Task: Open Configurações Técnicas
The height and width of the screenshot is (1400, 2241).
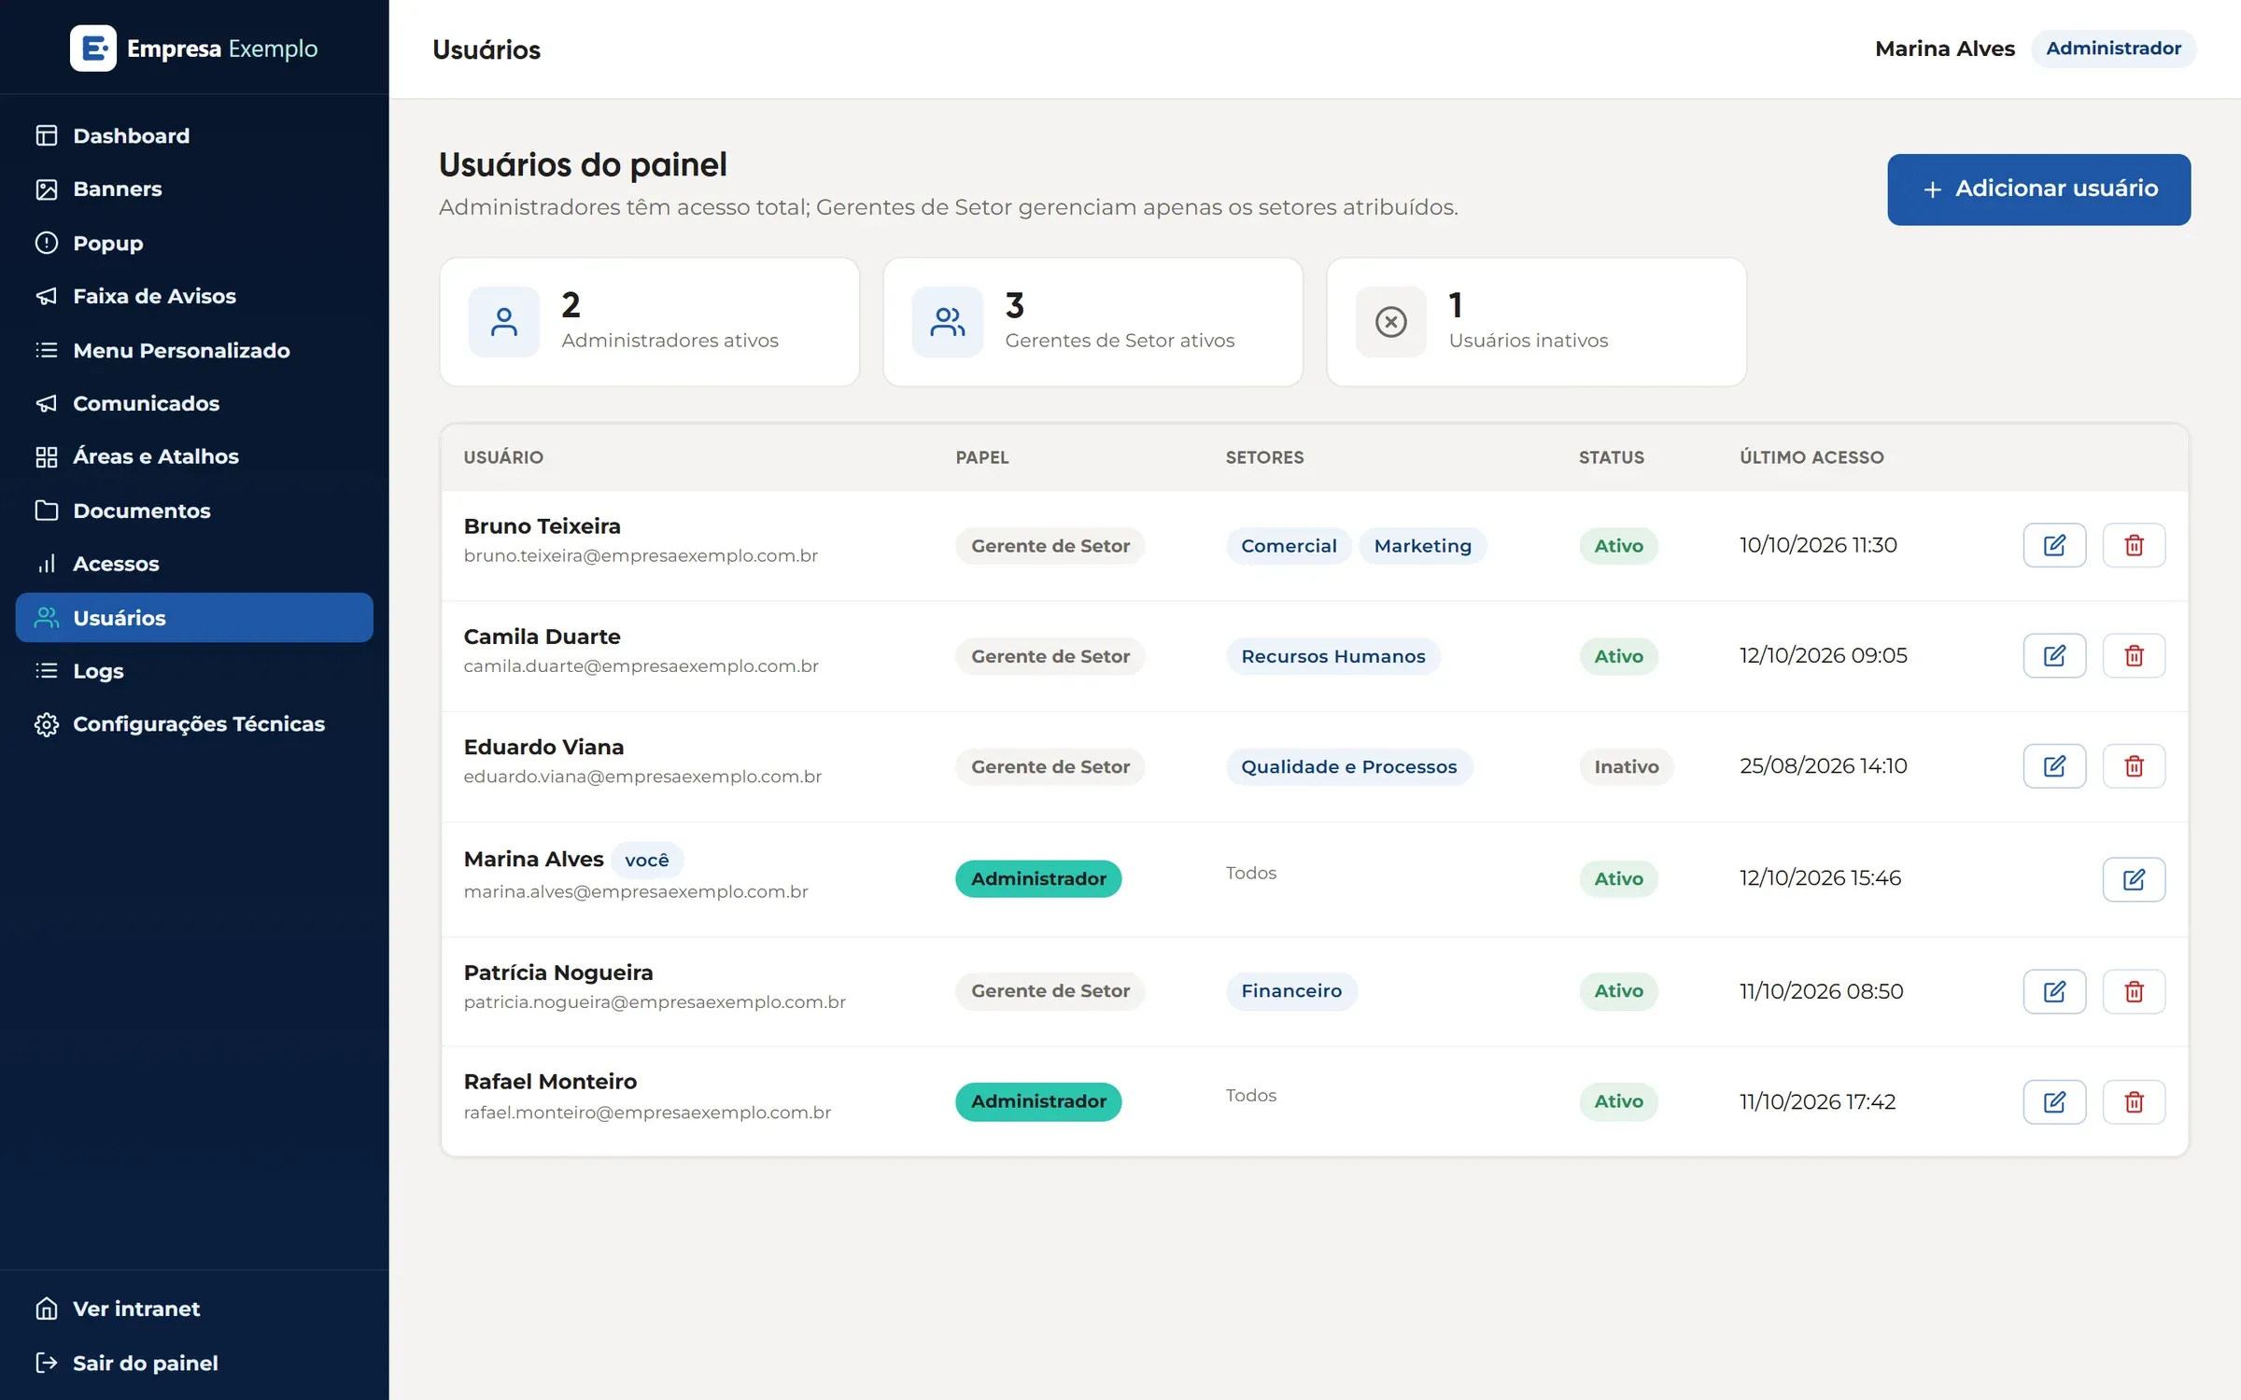Action: (x=194, y=724)
